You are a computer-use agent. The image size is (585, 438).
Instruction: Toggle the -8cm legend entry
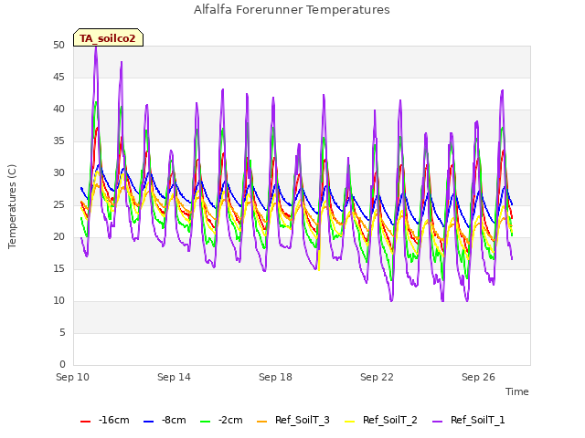[165, 420]
